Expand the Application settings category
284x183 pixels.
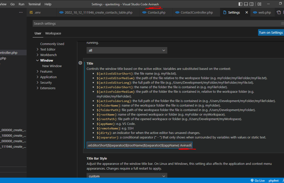(x=38, y=77)
